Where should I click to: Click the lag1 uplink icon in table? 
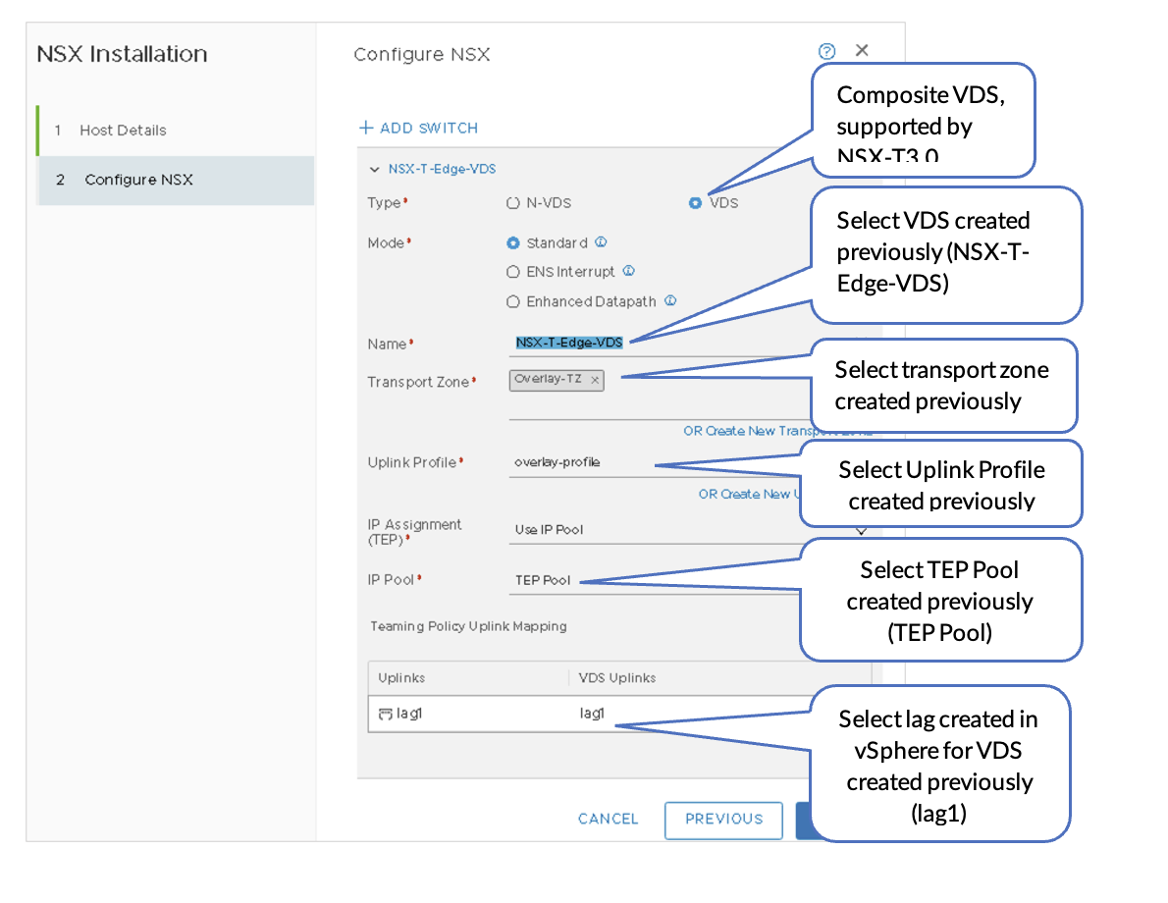(x=385, y=715)
